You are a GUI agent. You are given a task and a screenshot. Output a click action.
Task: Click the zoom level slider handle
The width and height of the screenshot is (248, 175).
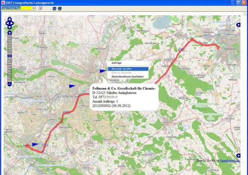pos(10,56)
